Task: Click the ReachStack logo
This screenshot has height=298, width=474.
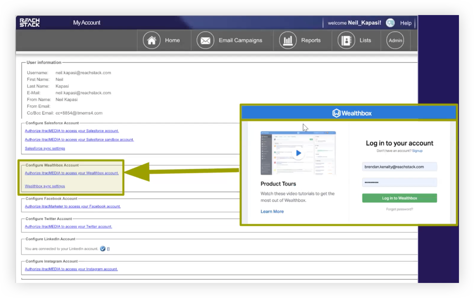Action: (29, 23)
